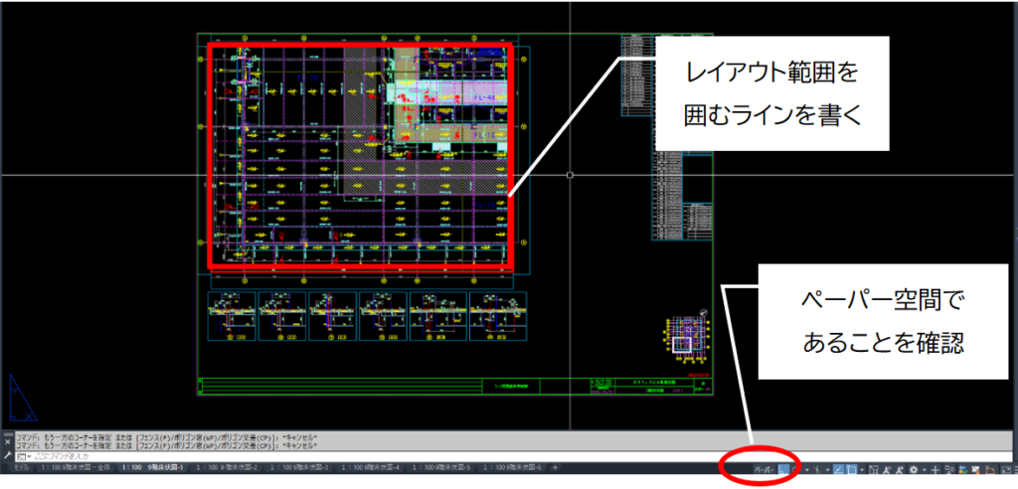
Task: Click the isometric drafting icon
Action: pos(817,469)
